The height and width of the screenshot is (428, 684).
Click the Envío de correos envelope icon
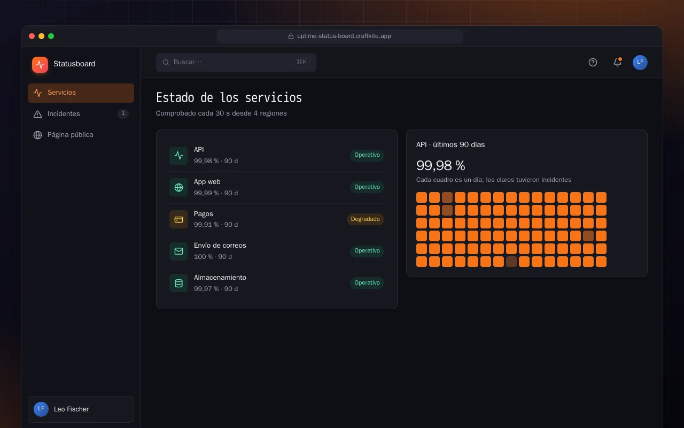click(178, 251)
